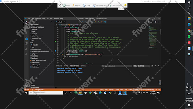Open the Flutter sidebar view
This screenshot has width=193, height=109.
click(26, 54)
